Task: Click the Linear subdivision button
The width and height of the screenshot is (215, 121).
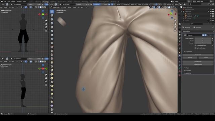Action: [x=206, y=57]
